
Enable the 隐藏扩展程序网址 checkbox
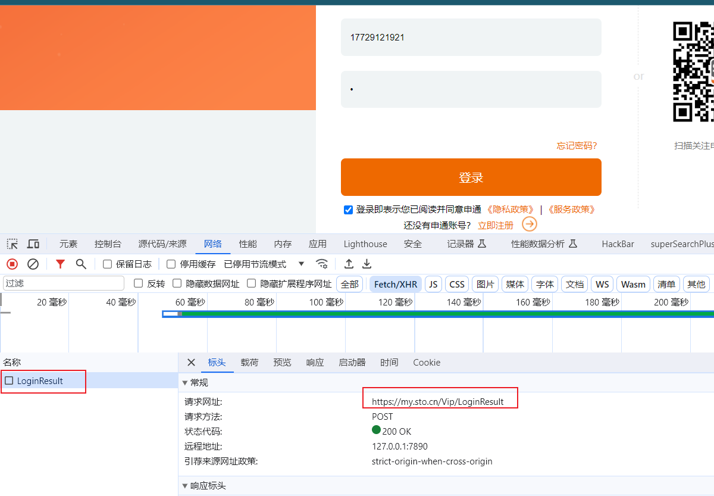[252, 283]
